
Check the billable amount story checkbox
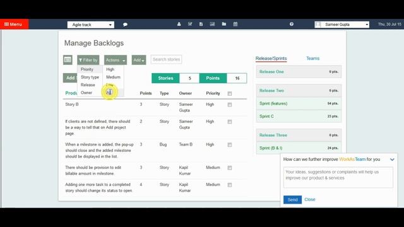coord(230,168)
